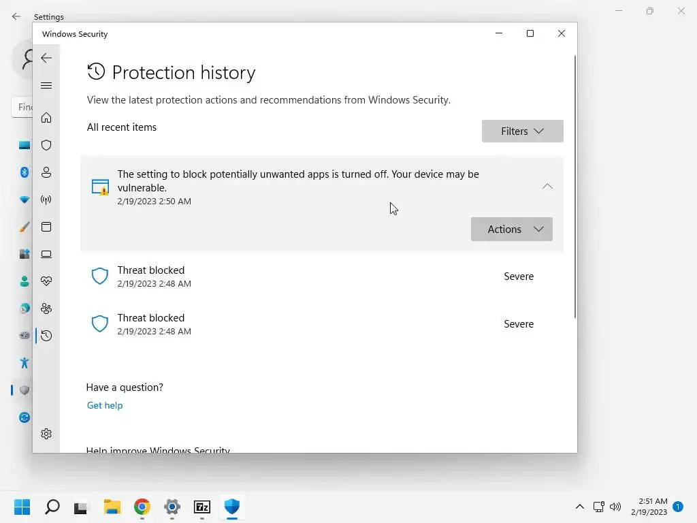
Task: Open Accounts icon in Settings sidebar
Action: pyautogui.click(x=25, y=281)
